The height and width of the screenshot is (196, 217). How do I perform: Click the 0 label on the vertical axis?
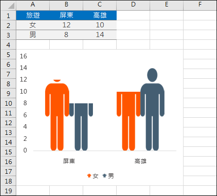click(25, 150)
